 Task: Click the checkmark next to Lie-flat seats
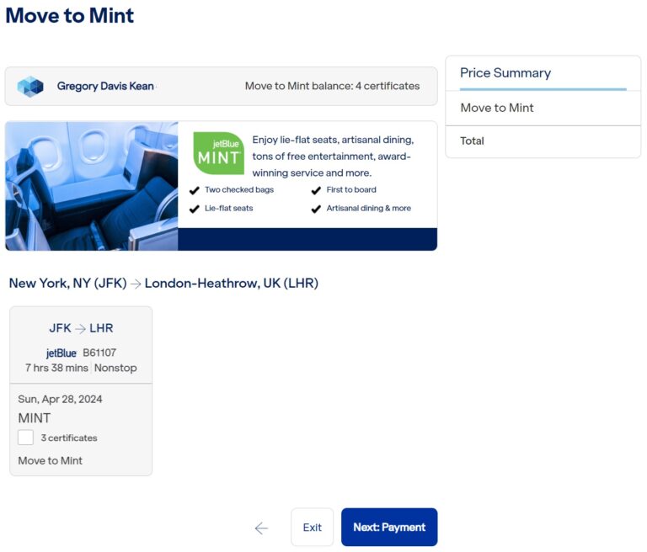[195, 209]
